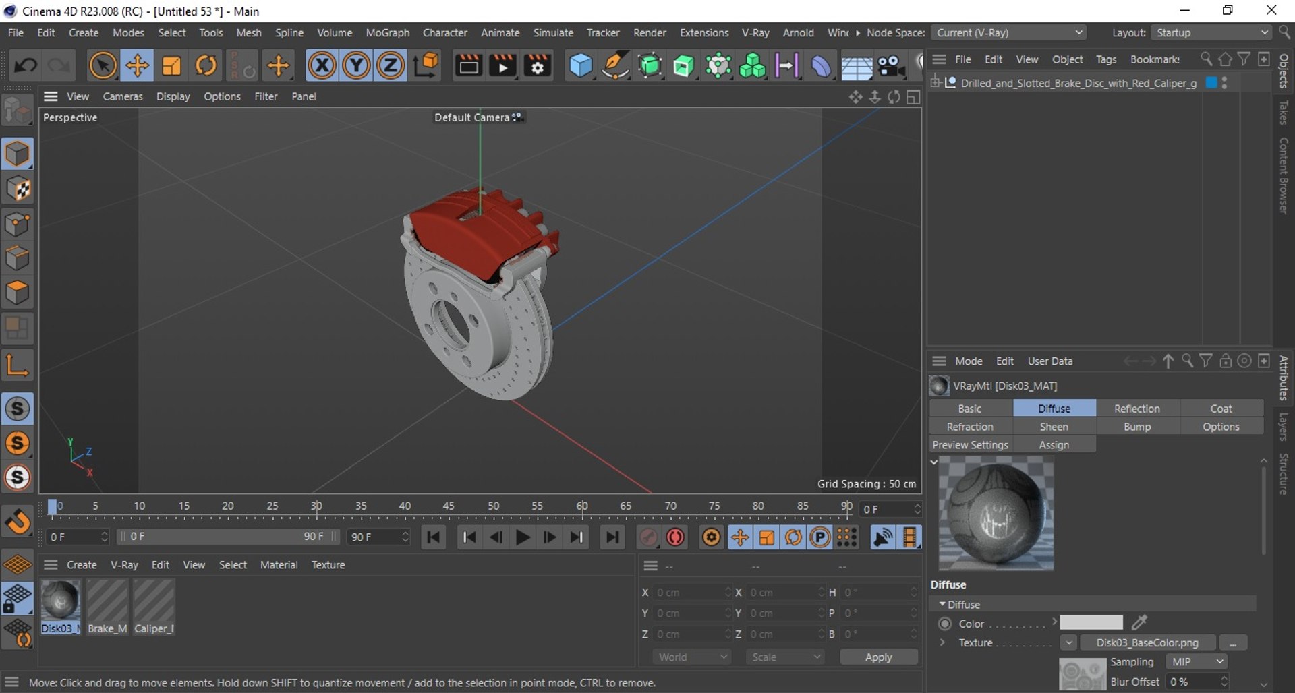Switch to the Bump tab

[1137, 427]
